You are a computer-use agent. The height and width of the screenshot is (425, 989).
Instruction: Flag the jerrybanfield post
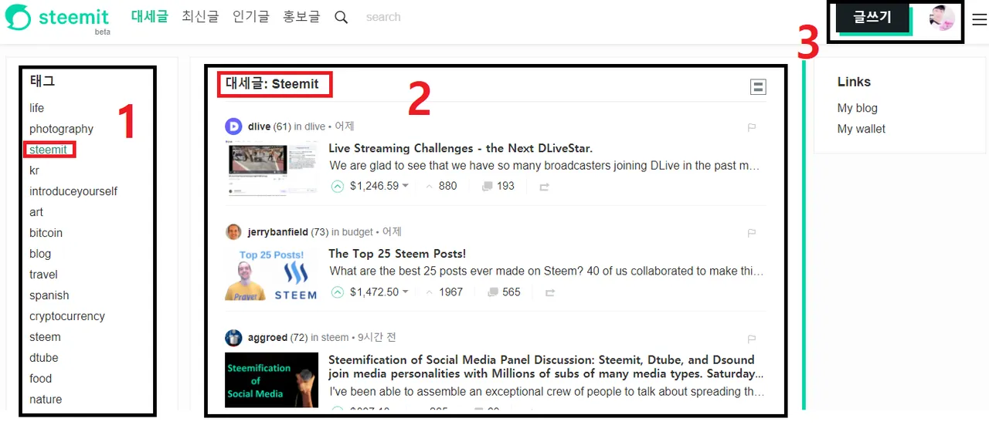coord(752,233)
